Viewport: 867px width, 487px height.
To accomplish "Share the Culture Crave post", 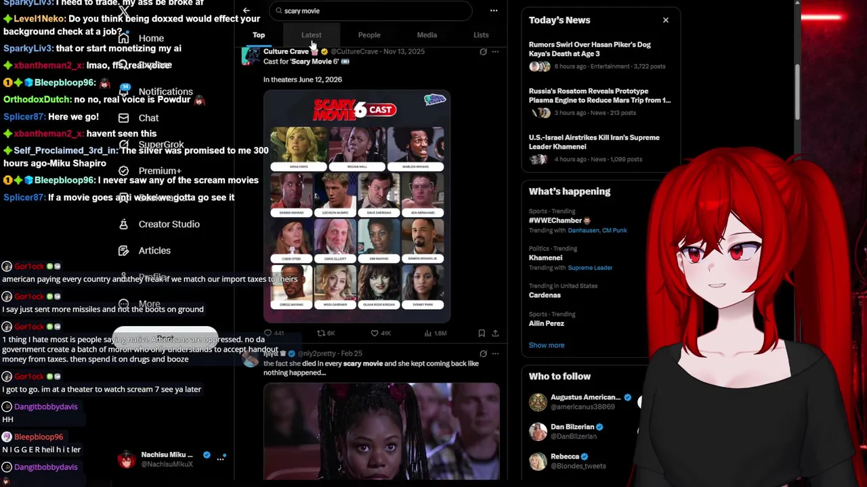I will click(495, 333).
